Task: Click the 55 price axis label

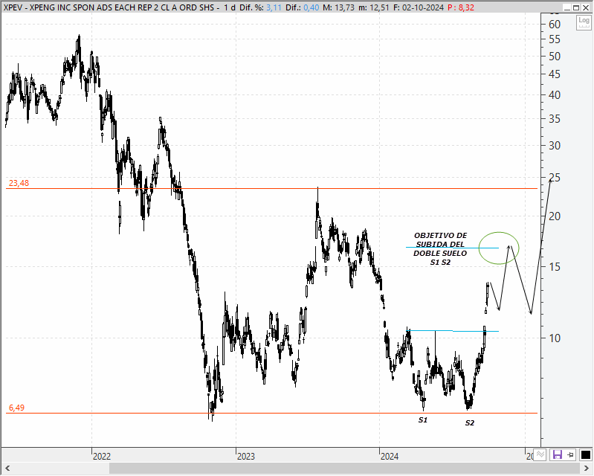Action: pos(554,39)
